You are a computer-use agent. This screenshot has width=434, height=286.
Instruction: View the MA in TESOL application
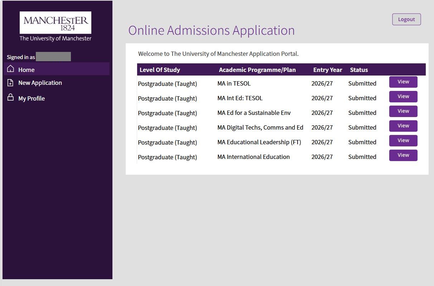coord(403,82)
